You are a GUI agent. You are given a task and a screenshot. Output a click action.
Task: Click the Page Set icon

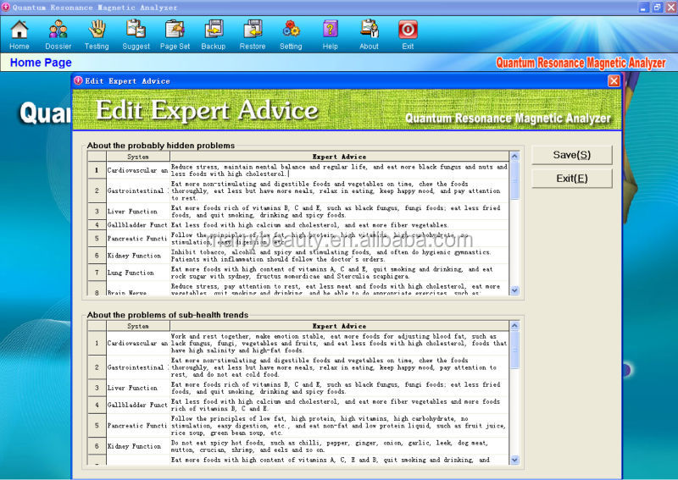point(175,30)
